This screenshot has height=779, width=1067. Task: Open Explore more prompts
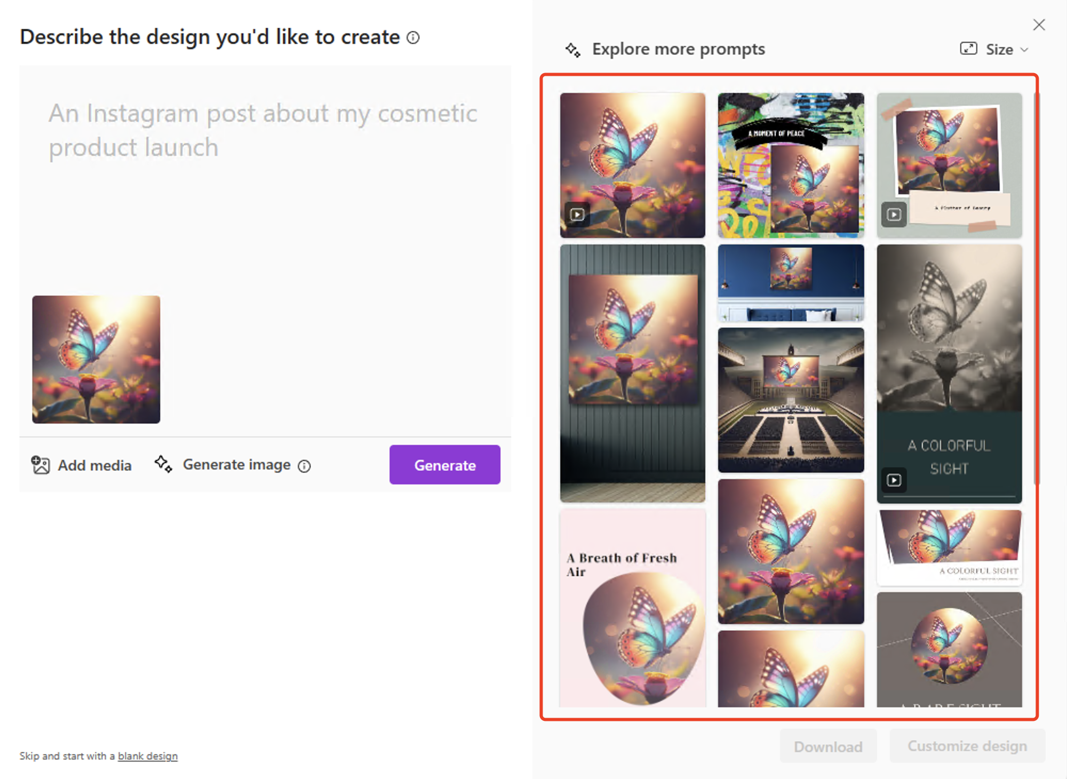[x=678, y=49]
